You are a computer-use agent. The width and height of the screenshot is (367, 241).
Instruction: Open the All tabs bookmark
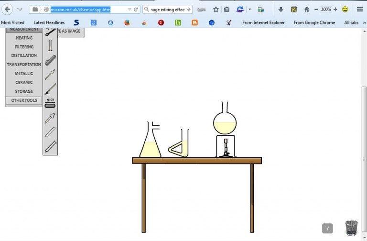tap(351, 22)
